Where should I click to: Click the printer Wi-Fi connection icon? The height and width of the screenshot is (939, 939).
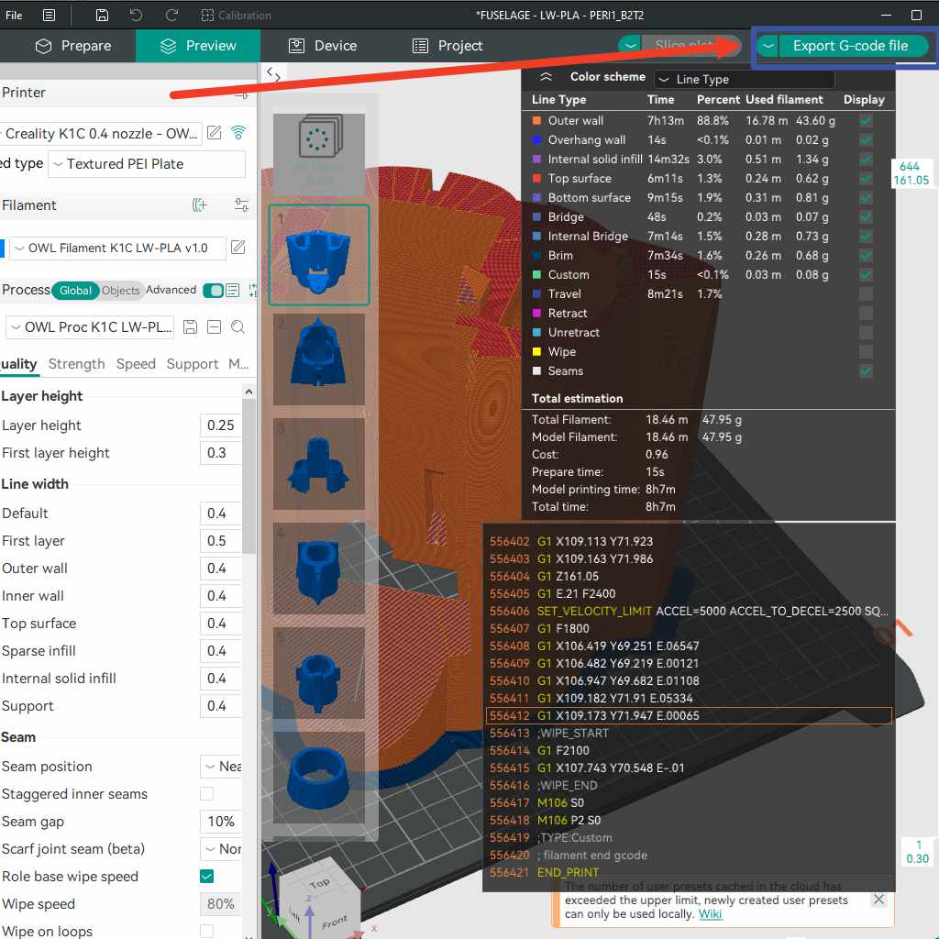pos(238,133)
